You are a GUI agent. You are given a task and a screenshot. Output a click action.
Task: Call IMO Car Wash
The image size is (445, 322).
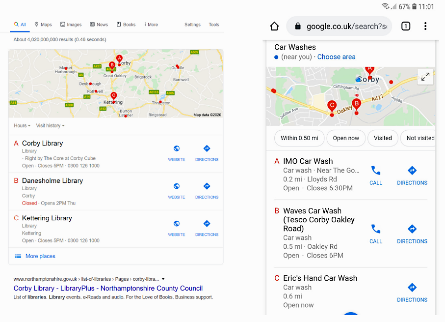[x=376, y=175]
